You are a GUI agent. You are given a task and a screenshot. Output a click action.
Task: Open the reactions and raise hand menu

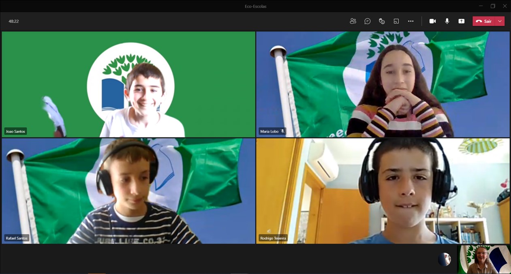click(x=382, y=21)
